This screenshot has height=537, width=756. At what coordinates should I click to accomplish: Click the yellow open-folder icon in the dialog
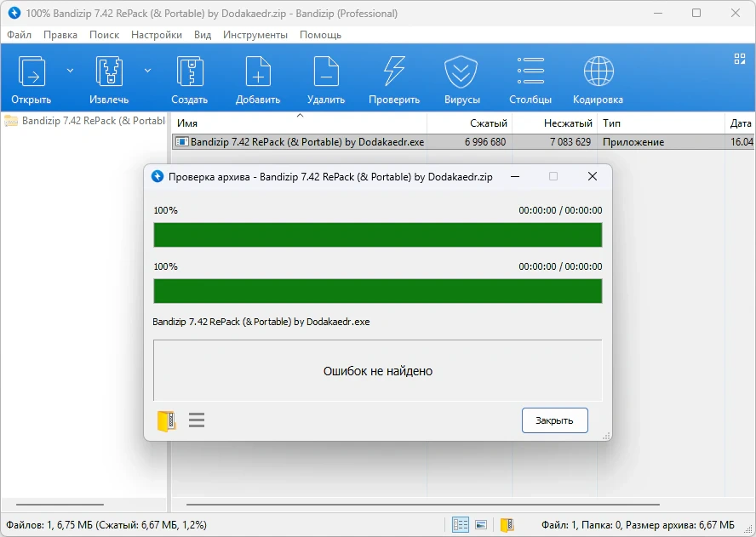coord(166,420)
